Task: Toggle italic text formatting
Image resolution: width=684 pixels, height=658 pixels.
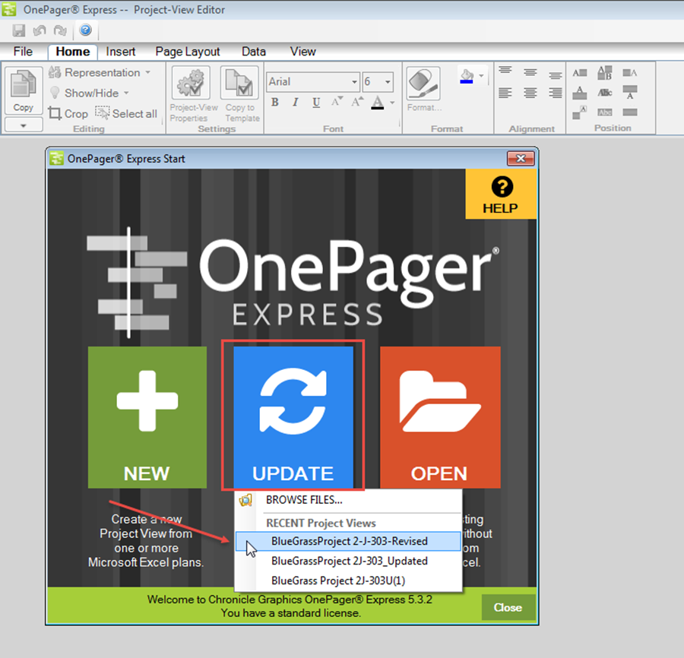Action: (x=295, y=103)
